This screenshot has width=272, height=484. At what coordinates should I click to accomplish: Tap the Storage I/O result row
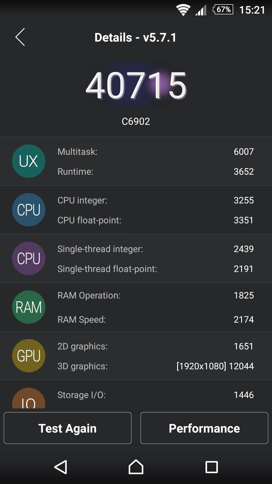155,395
